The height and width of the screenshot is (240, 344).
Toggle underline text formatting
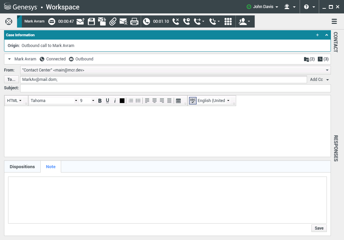(107, 101)
